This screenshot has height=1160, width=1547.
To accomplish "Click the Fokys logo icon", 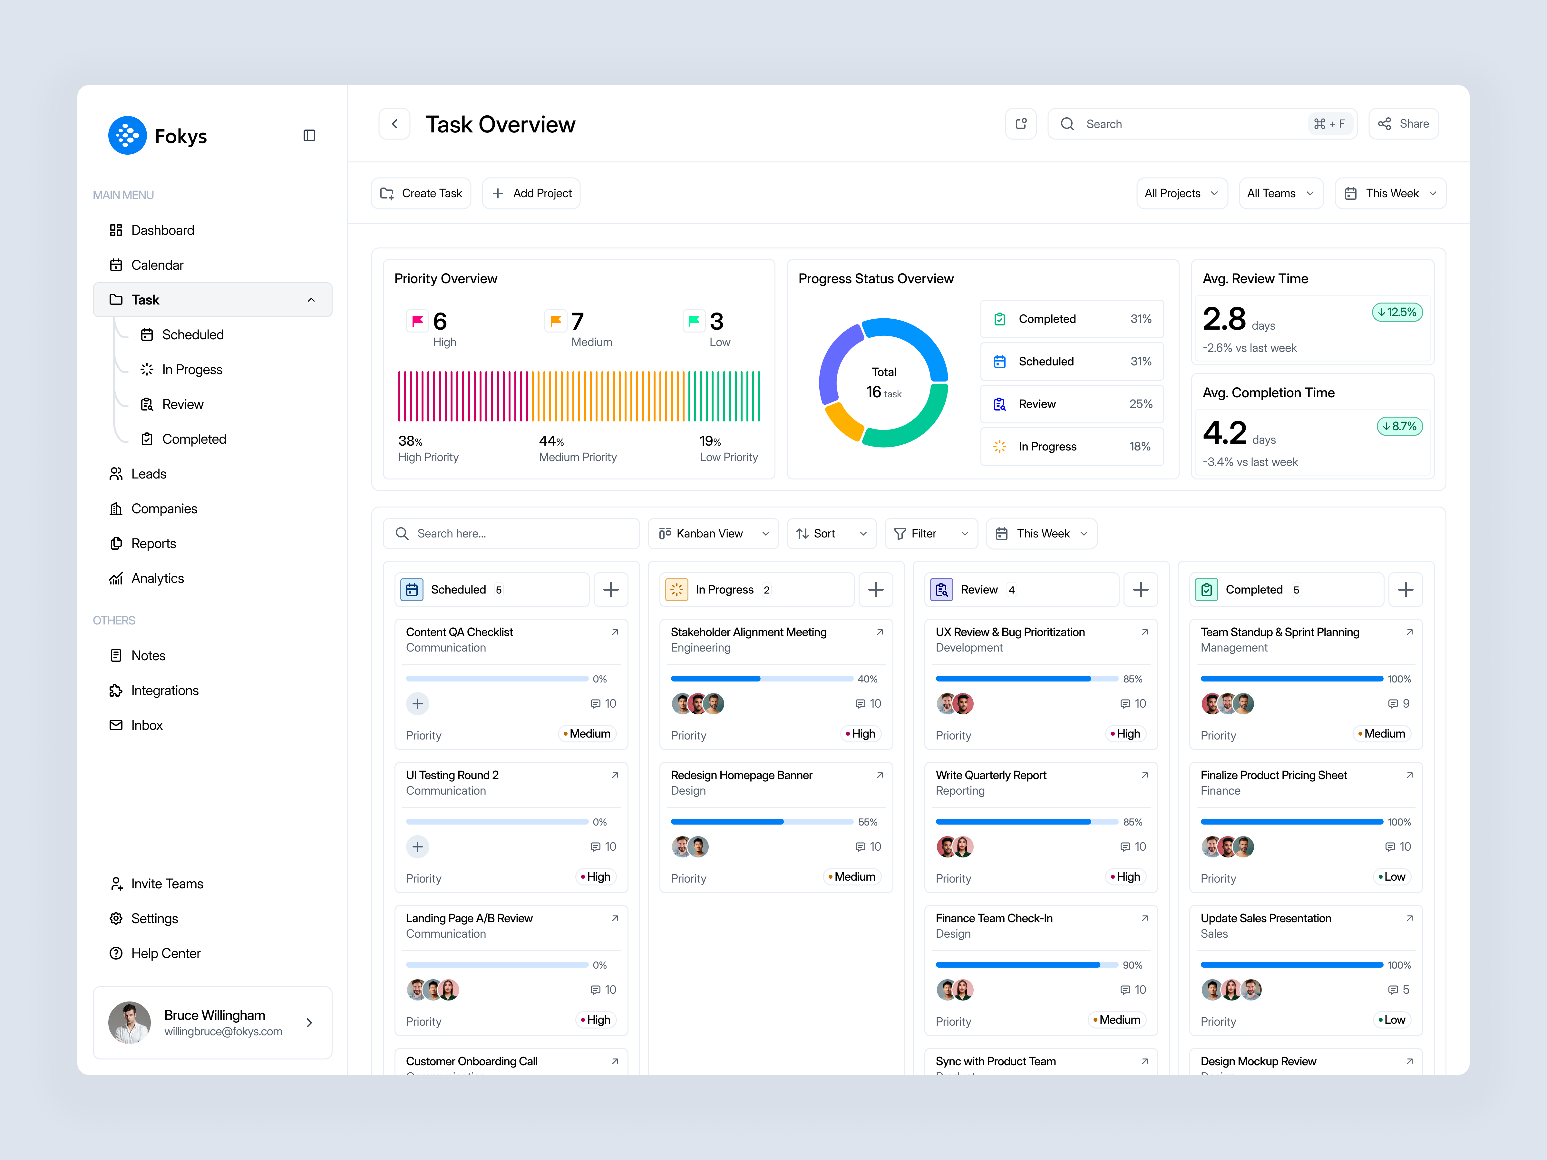I will 127,135.
